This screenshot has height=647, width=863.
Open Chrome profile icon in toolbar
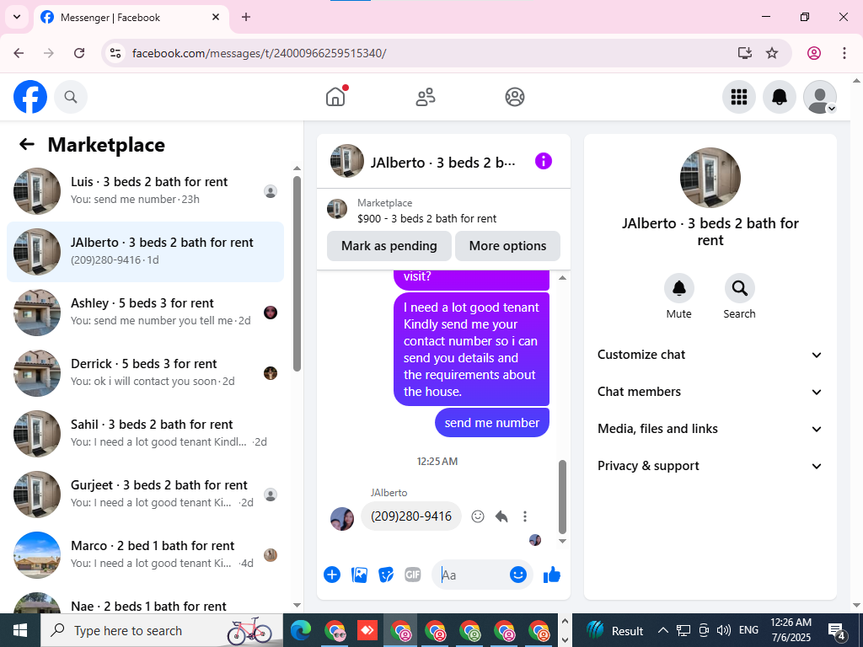tap(814, 53)
